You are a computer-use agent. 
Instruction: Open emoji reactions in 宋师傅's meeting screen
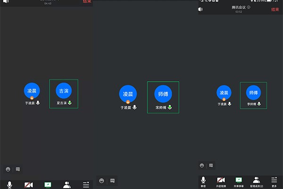point(101,180)
